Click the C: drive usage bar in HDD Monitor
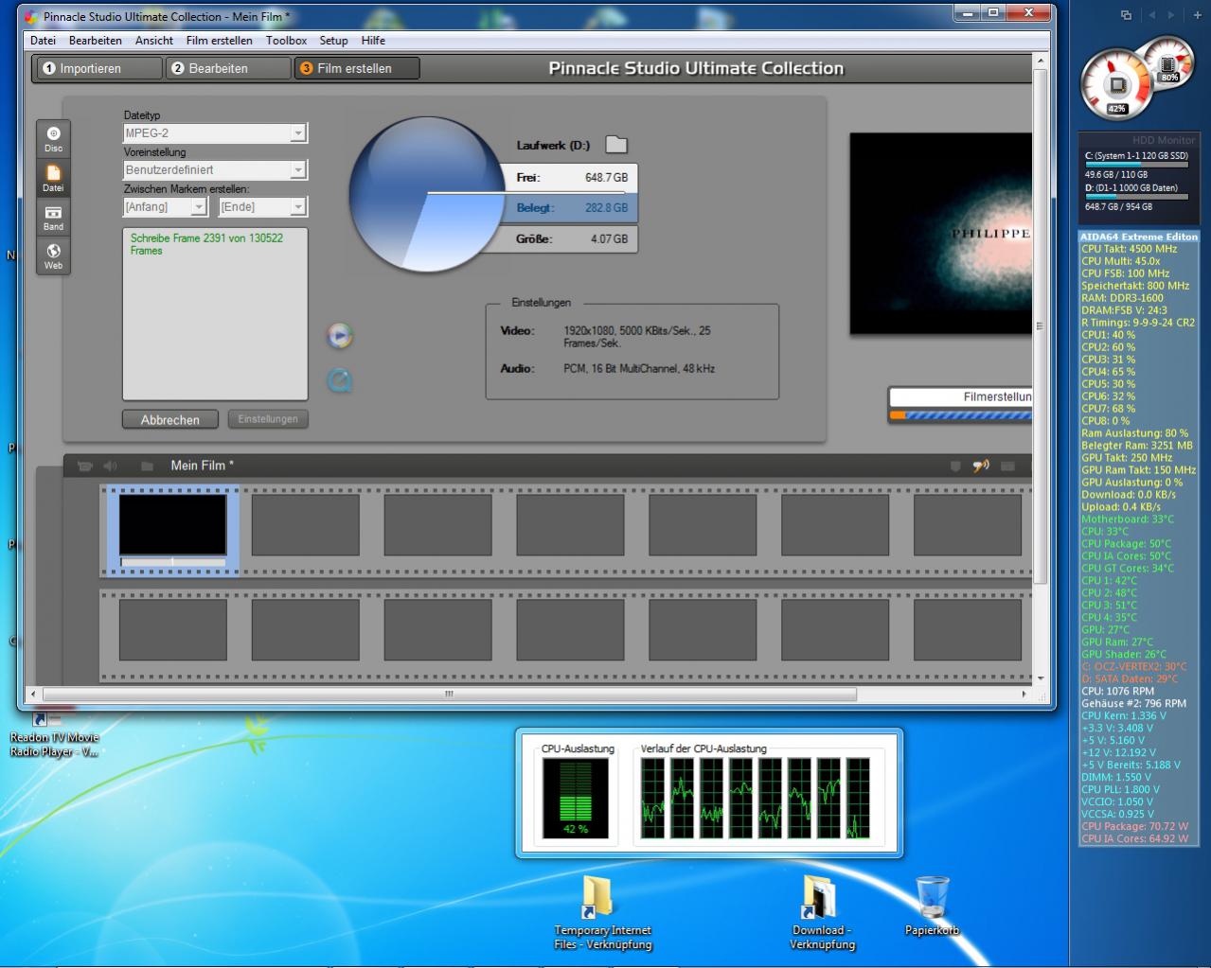The width and height of the screenshot is (1211, 968). 1137,165
